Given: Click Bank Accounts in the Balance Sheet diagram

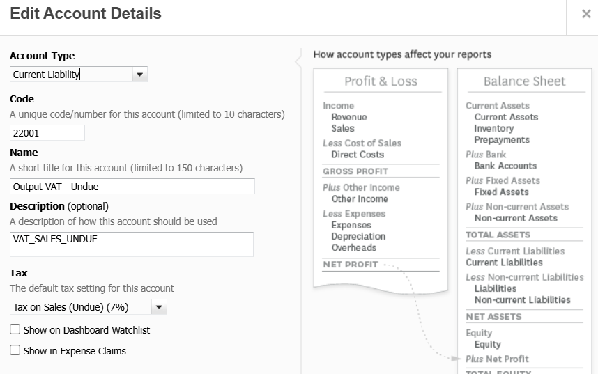Looking at the screenshot, I should (x=505, y=166).
